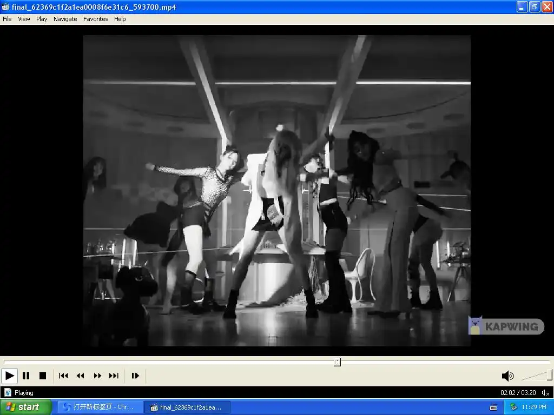554x415 pixels.
Task: Open the Favorites menu
Action: coord(95,19)
